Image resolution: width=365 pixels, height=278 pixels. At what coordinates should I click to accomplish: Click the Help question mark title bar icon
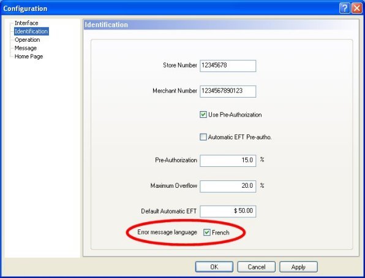(x=345, y=9)
